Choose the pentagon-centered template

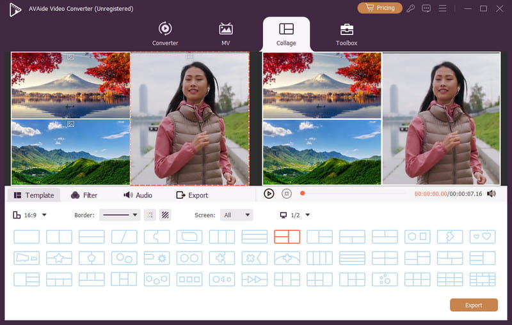coord(92,258)
